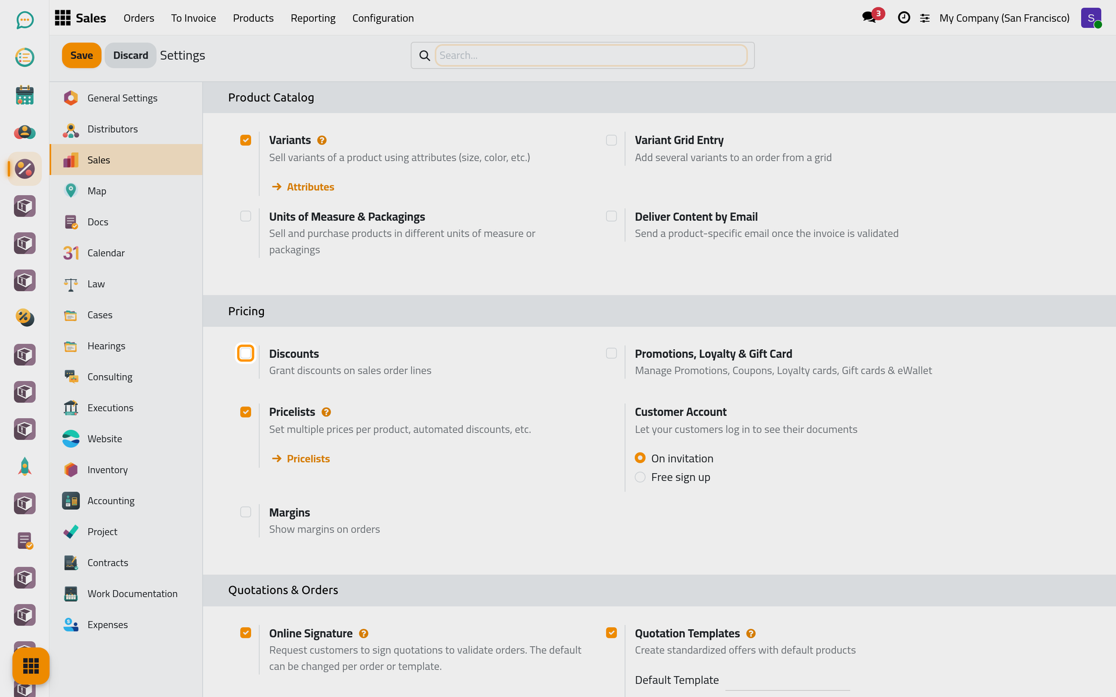Open the Products menu
Viewport: 1116px width, 697px height.
click(x=253, y=18)
